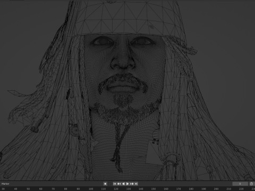
Task: Click frame 50 on the timeline ruler
Action: (28, 189)
